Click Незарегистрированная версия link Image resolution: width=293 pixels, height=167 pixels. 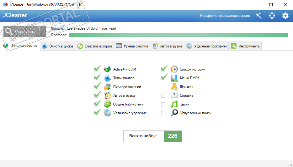[225, 16]
